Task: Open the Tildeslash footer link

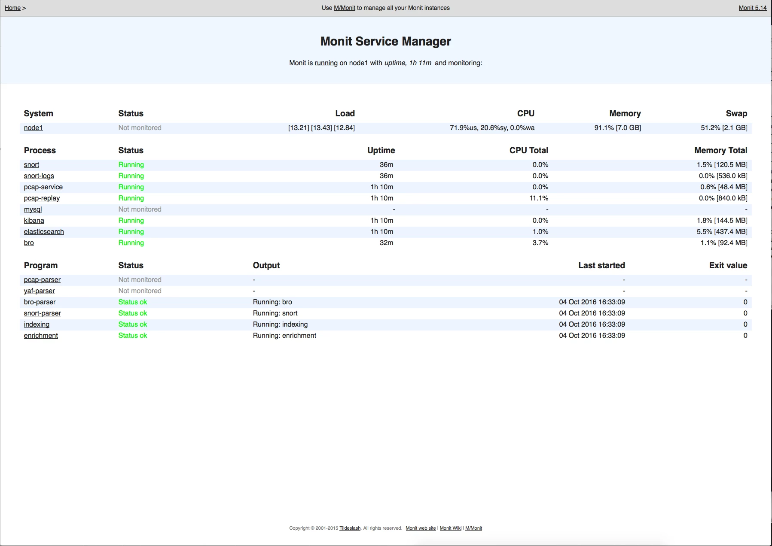Action: [350, 528]
